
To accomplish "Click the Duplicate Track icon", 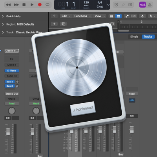I will 63,24.
